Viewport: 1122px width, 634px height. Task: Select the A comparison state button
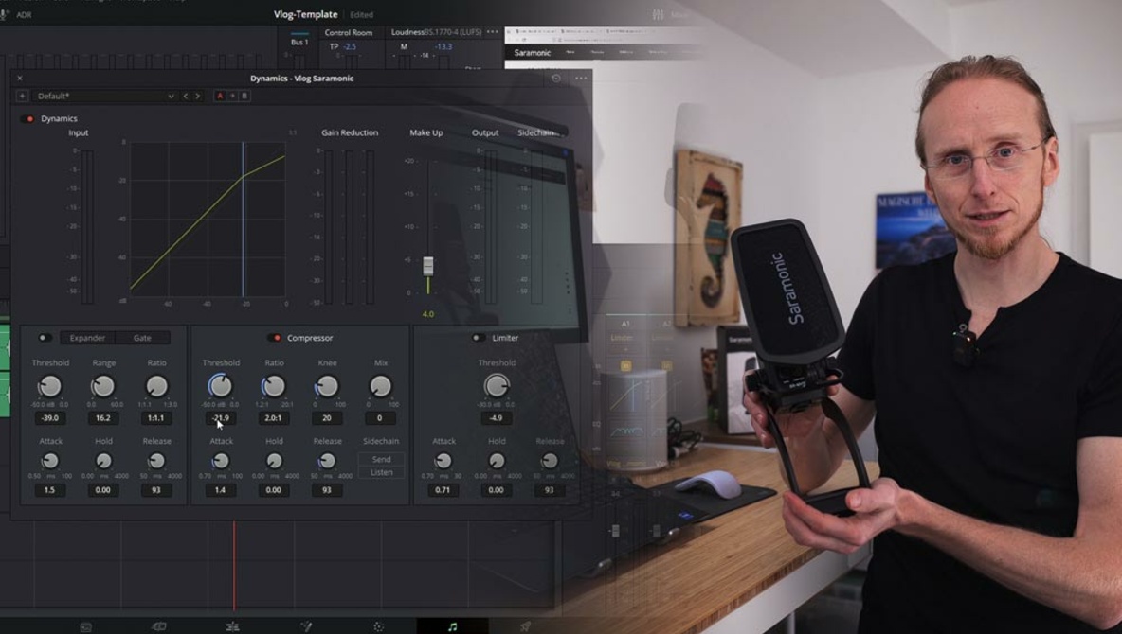tap(220, 96)
